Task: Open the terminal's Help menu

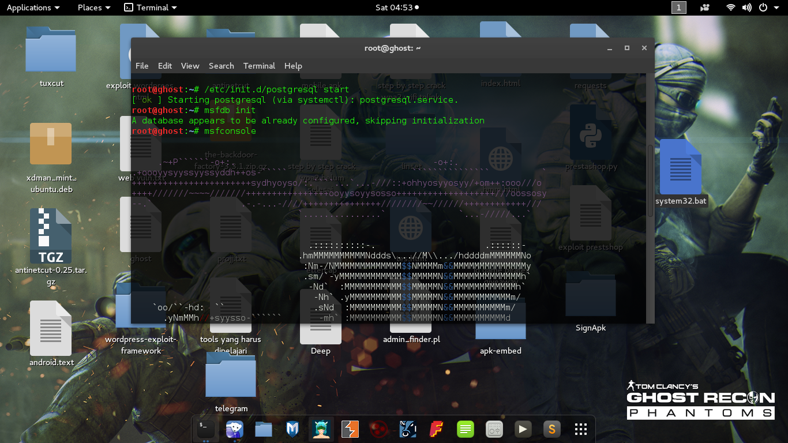Action: coord(293,66)
